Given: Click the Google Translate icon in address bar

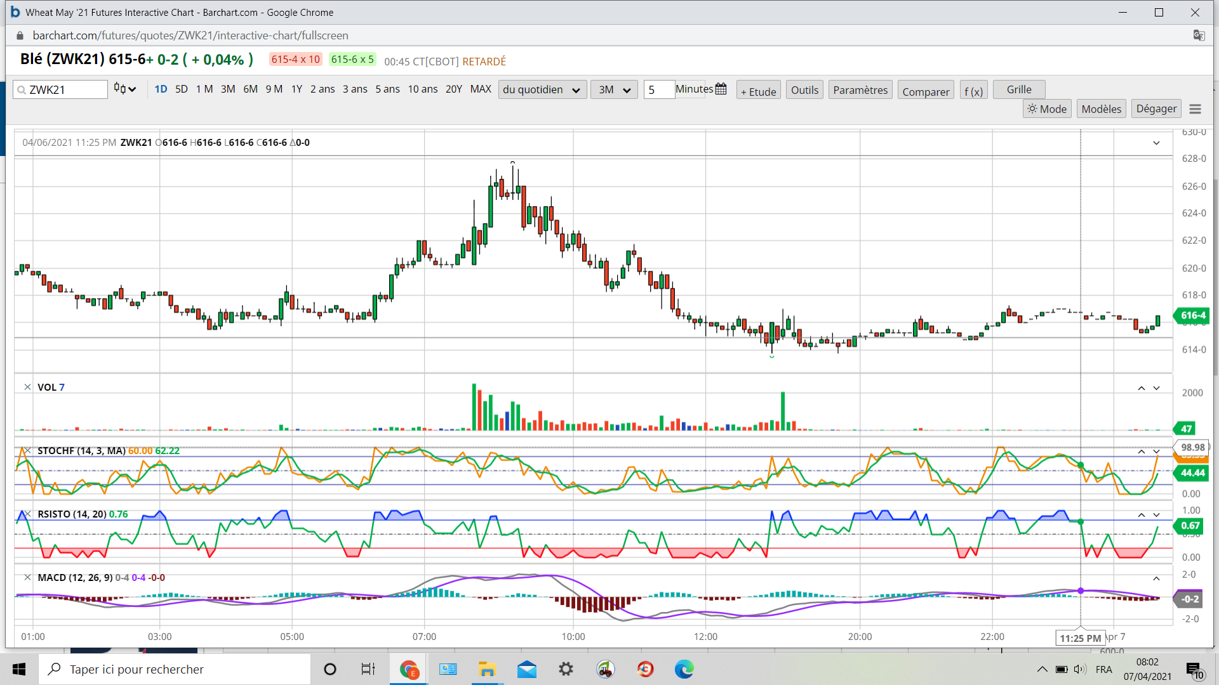Looking at the screenshot, I should point(1199,36).
